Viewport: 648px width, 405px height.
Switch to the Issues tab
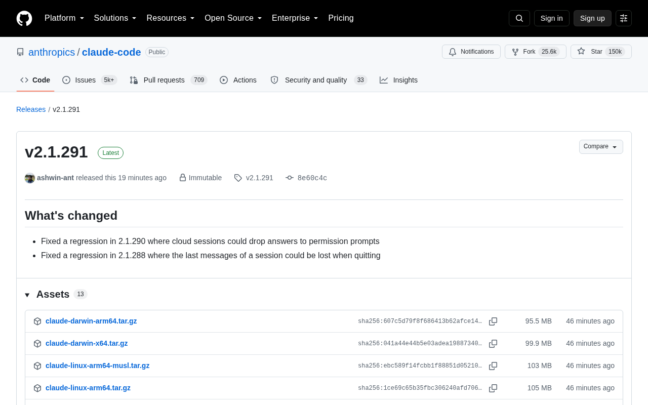point(90,80)
